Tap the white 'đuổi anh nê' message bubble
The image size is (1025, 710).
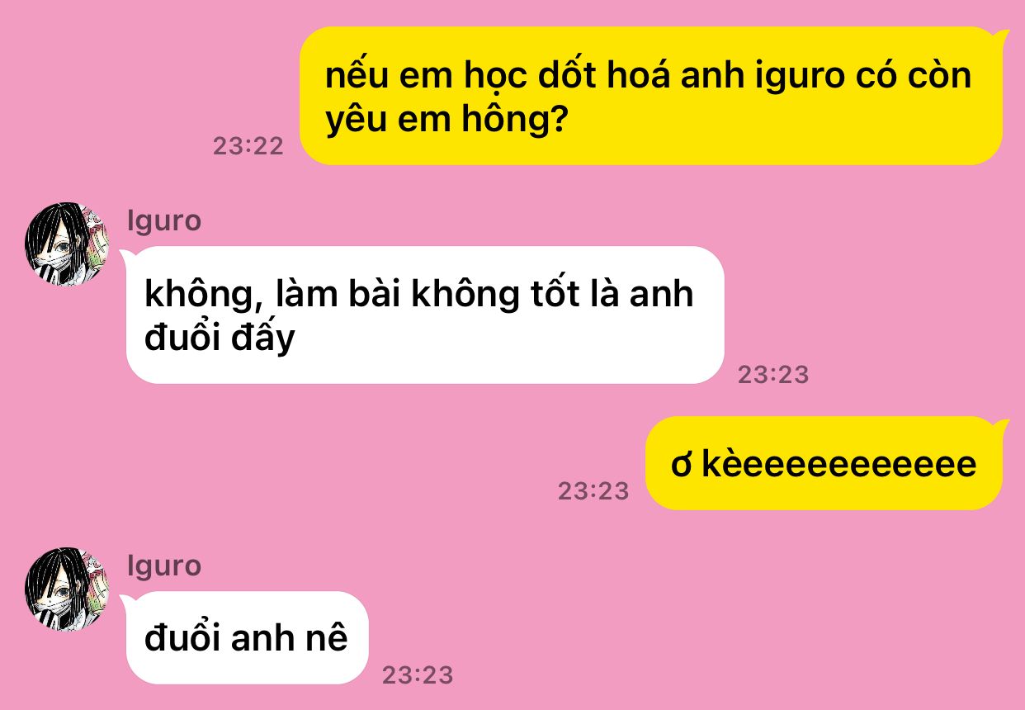(245, 637)
